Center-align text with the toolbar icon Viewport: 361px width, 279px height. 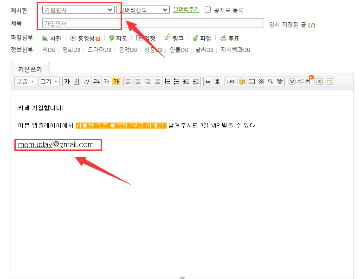(138, 82)
